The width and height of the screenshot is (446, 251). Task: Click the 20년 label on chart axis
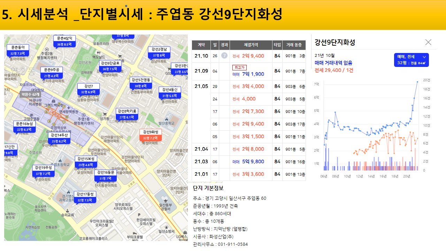click(x=407, y=176)
